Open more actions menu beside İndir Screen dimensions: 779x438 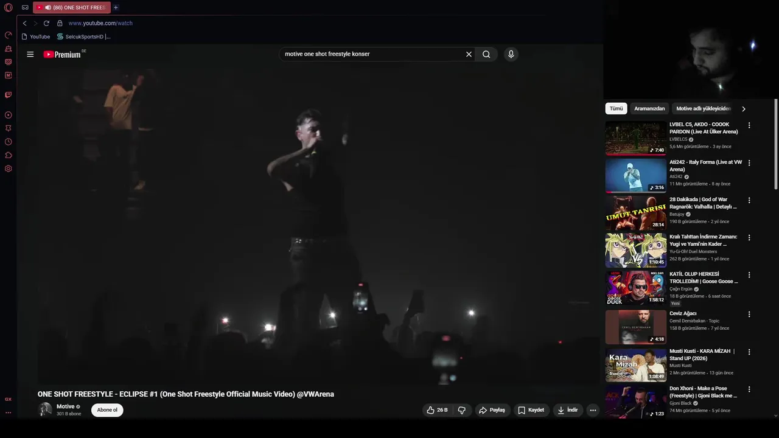tap(593, 410)
